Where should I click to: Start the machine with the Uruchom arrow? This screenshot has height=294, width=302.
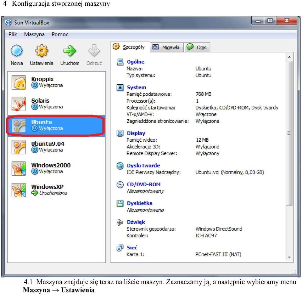[x=70, y=50]
